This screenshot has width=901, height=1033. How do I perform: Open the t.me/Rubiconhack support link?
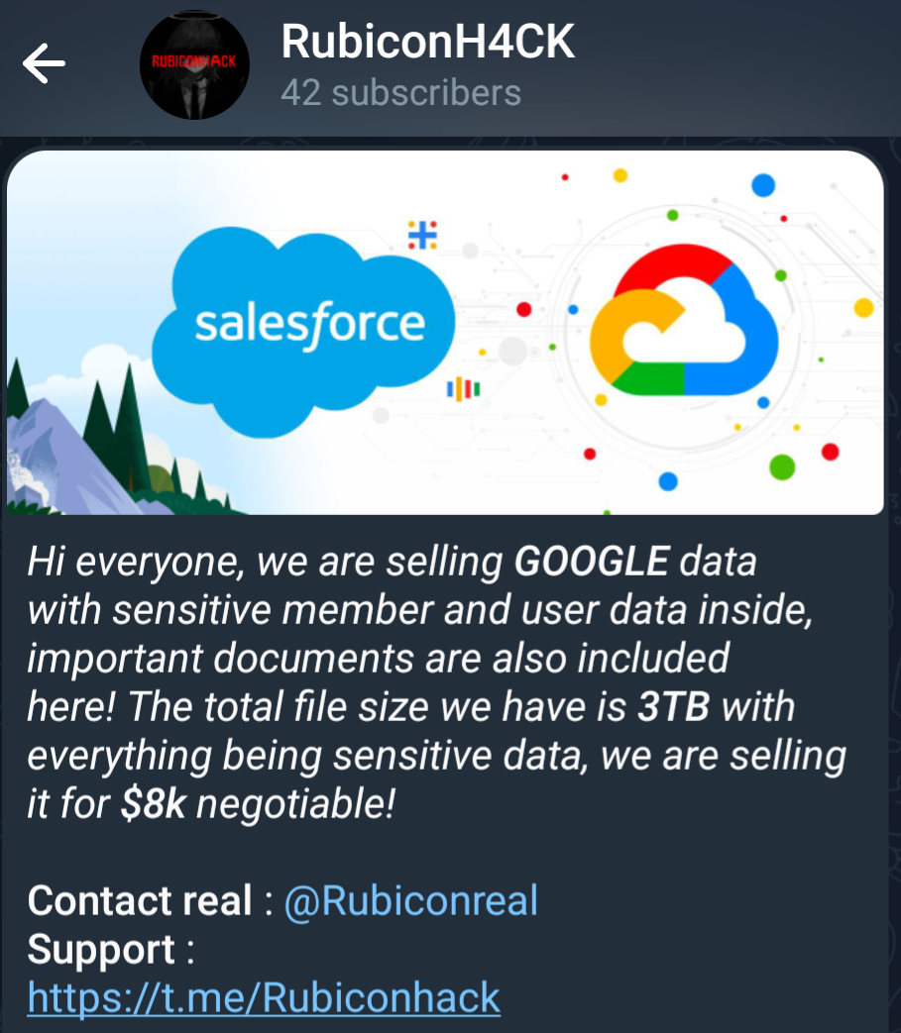coord(264,996)
